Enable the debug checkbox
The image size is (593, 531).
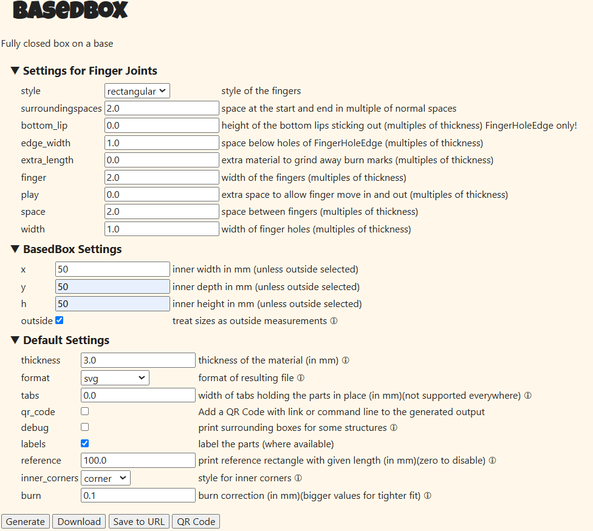(84, 427)
